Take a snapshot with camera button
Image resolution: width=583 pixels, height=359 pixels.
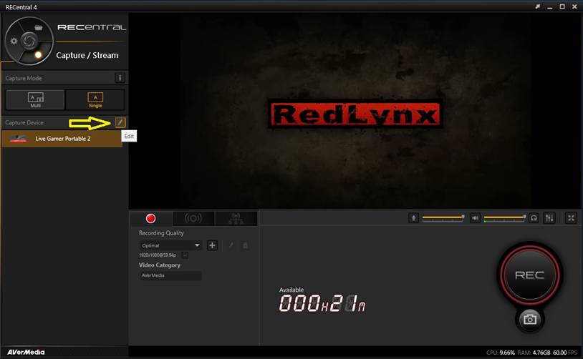[x=529, y=319]
